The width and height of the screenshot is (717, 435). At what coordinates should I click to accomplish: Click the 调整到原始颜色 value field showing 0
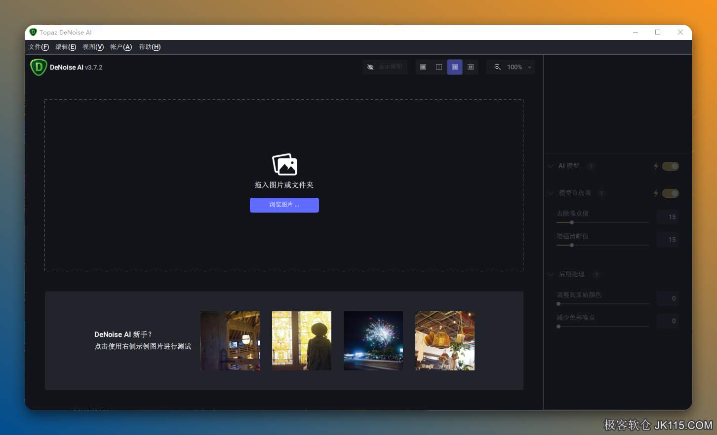tap(668, 298)
